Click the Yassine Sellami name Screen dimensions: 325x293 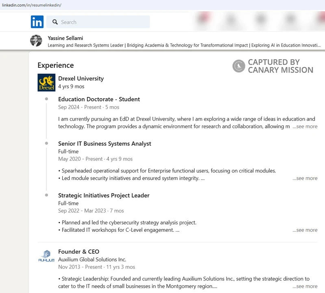pyautogui.click(x=65, y=38)
